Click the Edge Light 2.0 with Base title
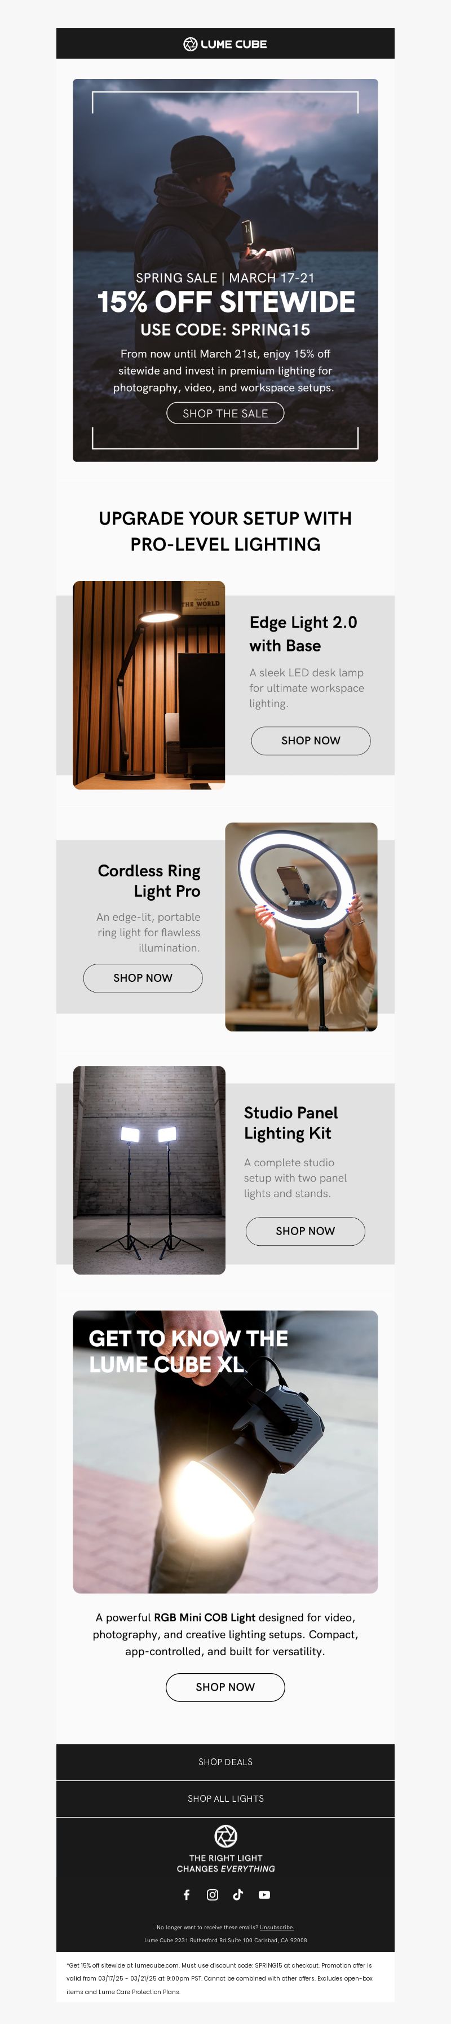Screen dimensions: 451x2024 [x=303, y=633]
